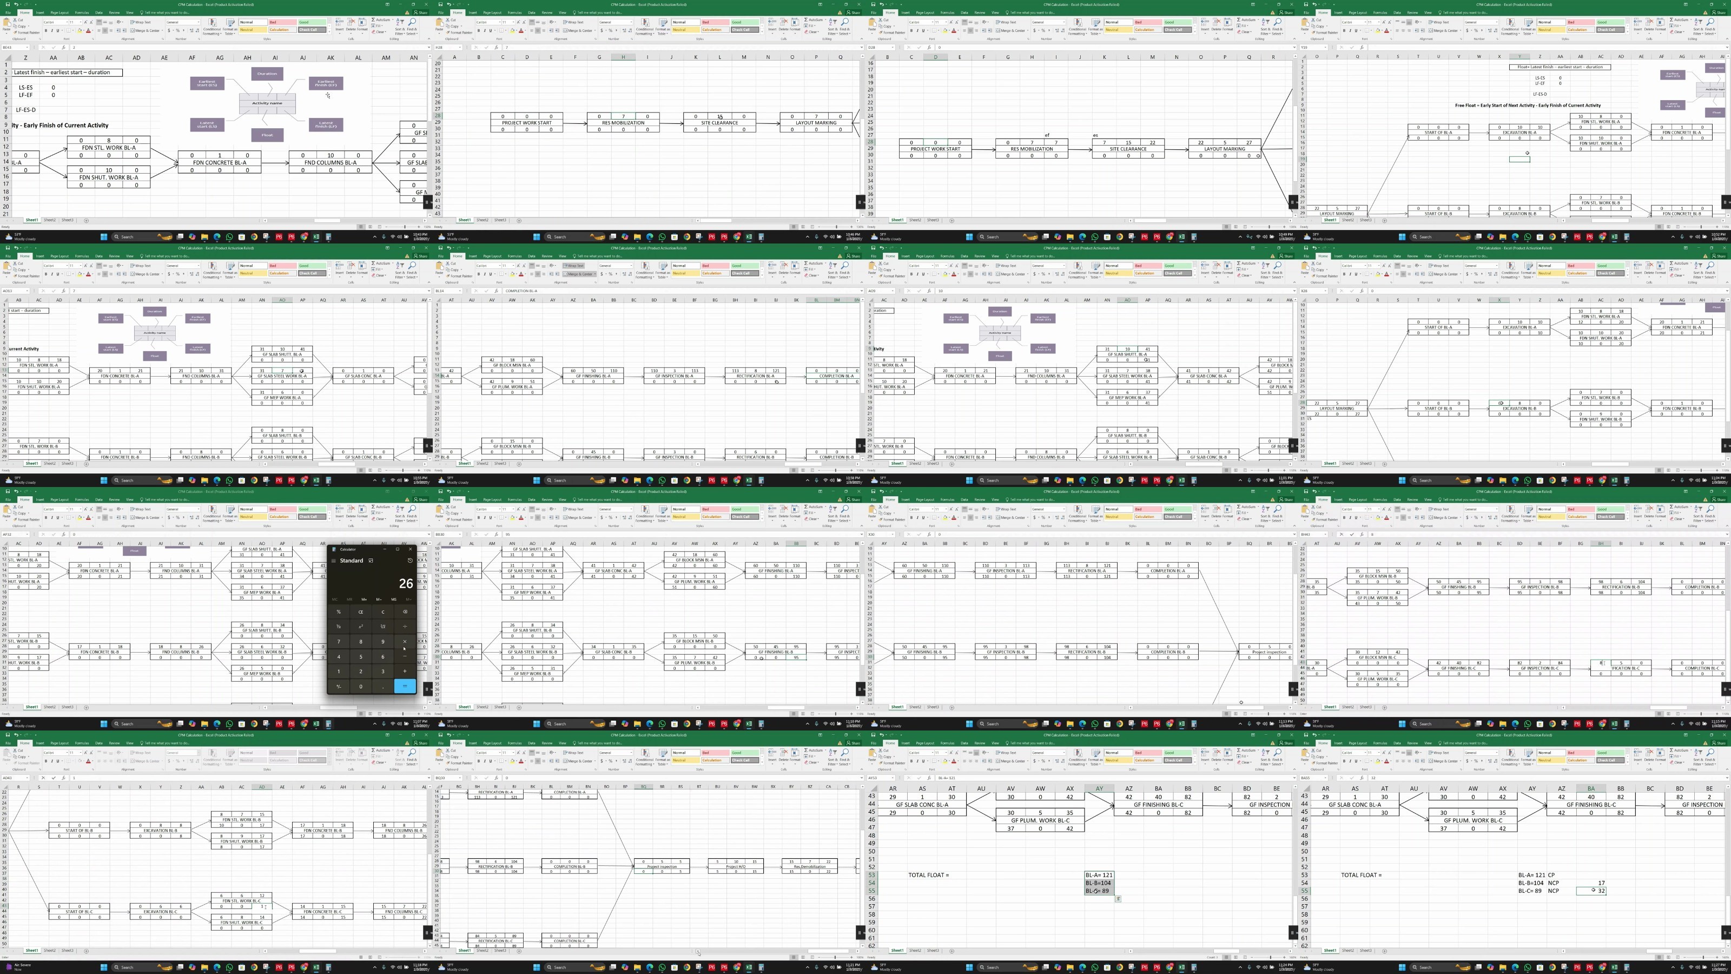
Task: Open Font Color swatch in BA55 Excel window
Action: 1386,761
